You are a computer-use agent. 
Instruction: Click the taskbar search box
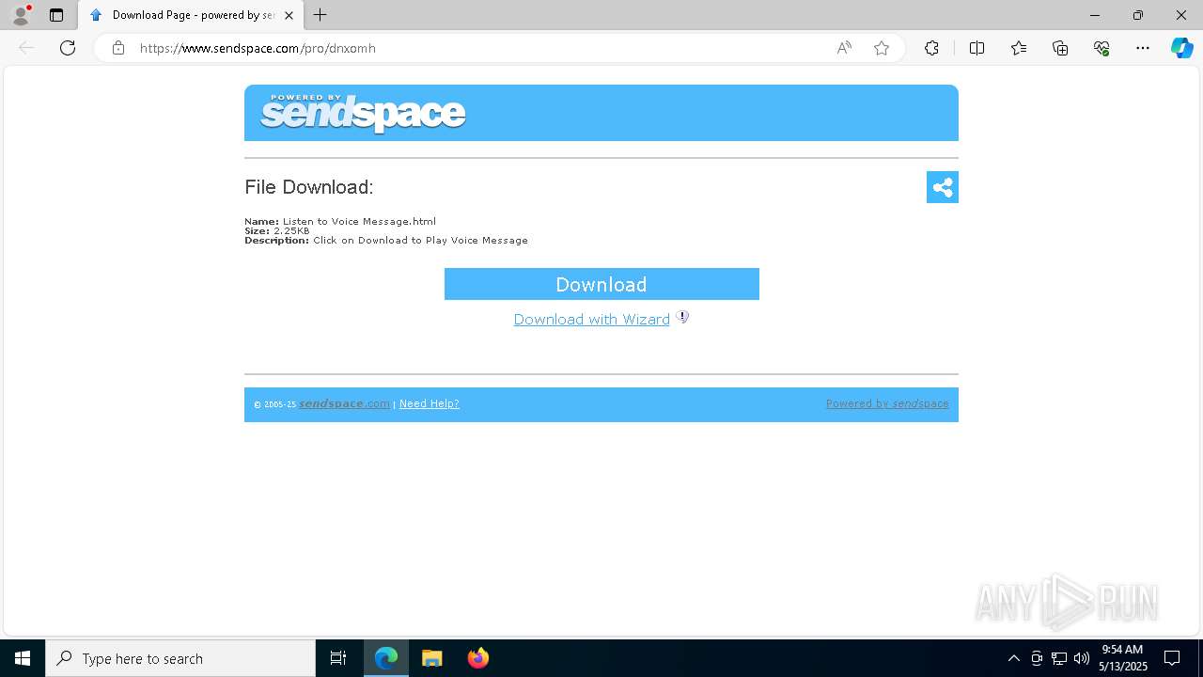pos(180,658)
